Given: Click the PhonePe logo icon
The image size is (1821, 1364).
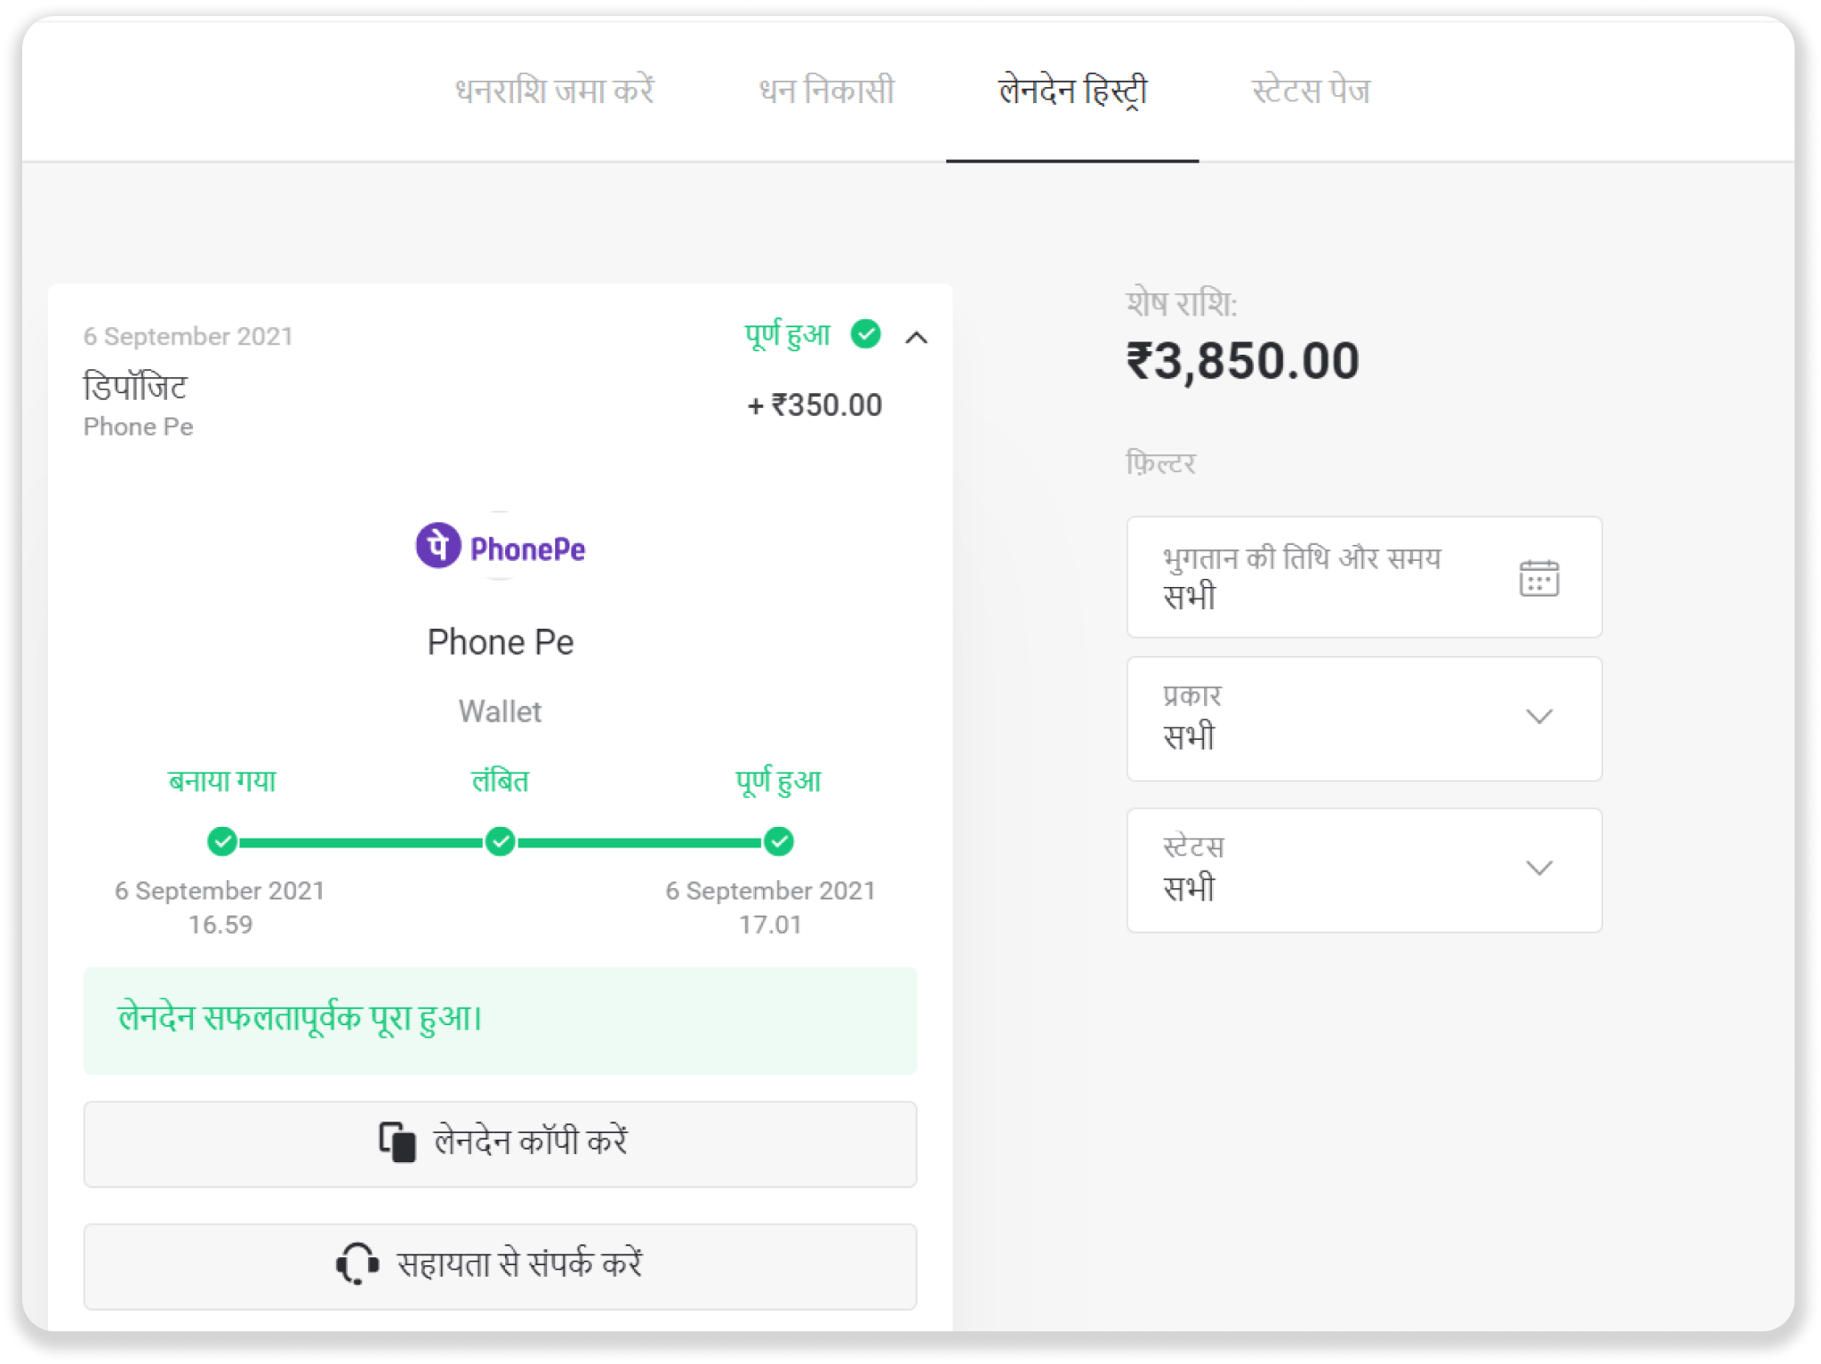Looking at the screenshot, I should 438,545.
